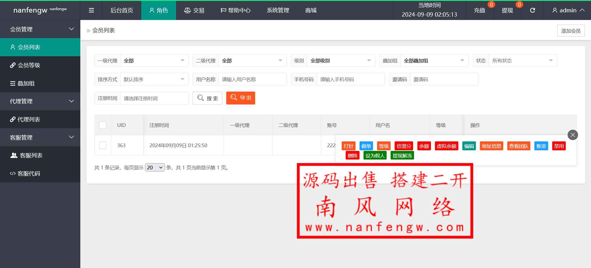Viewport: 591px width, 268px height.
Task: Close the action popup with X icon
Action: click(573, 135)
